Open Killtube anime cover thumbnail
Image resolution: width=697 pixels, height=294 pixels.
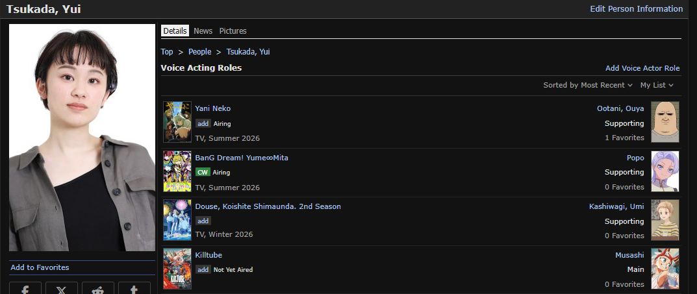(x=177, y=269)
